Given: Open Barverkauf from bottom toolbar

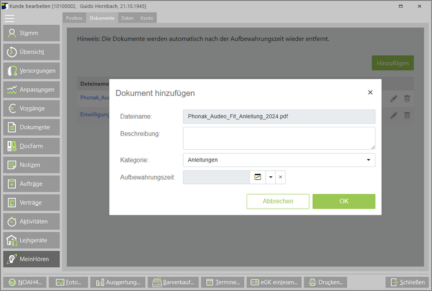Looking at the screenshot, I should pyautogui.click(x=174, y=282).
